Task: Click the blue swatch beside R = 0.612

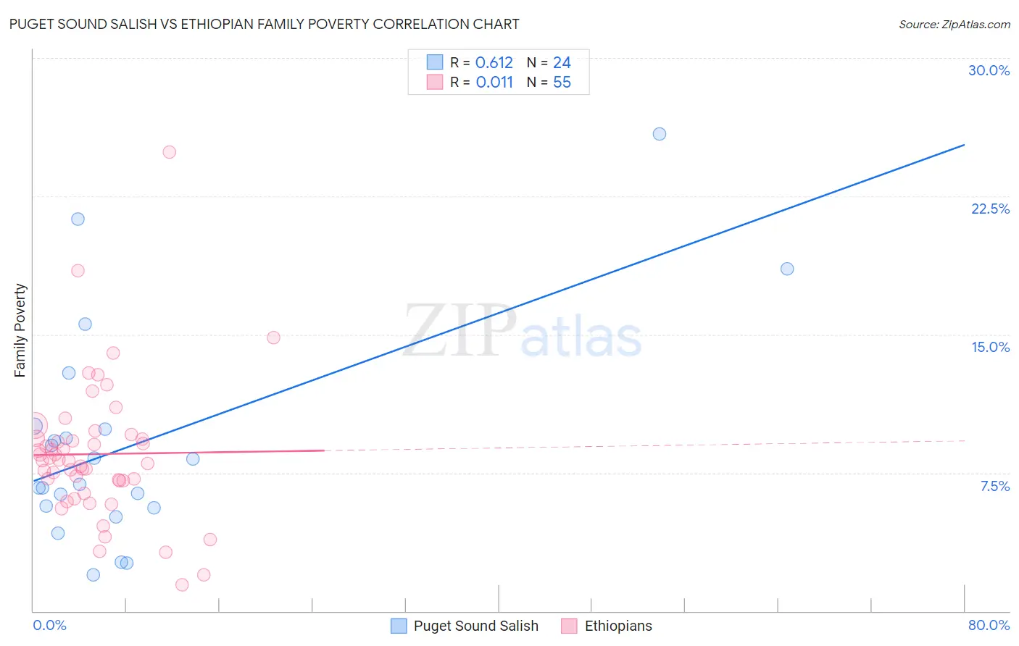Action: point(435,62)
